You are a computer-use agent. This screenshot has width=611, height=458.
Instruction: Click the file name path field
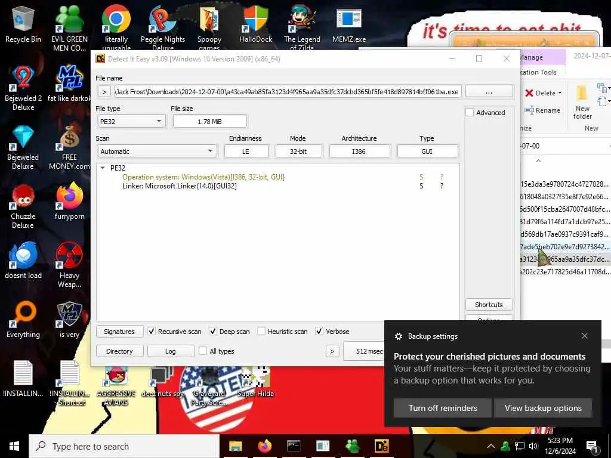click(288, 91)
